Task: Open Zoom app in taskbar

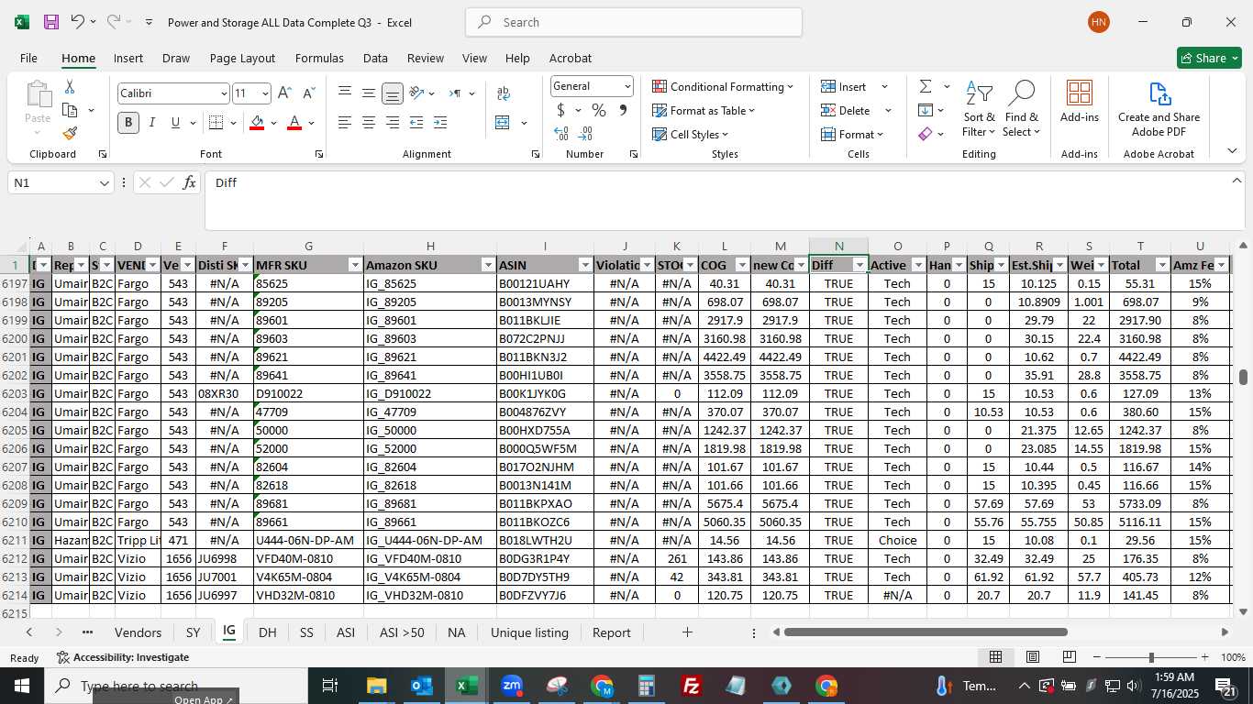Action: coord(512,686)
